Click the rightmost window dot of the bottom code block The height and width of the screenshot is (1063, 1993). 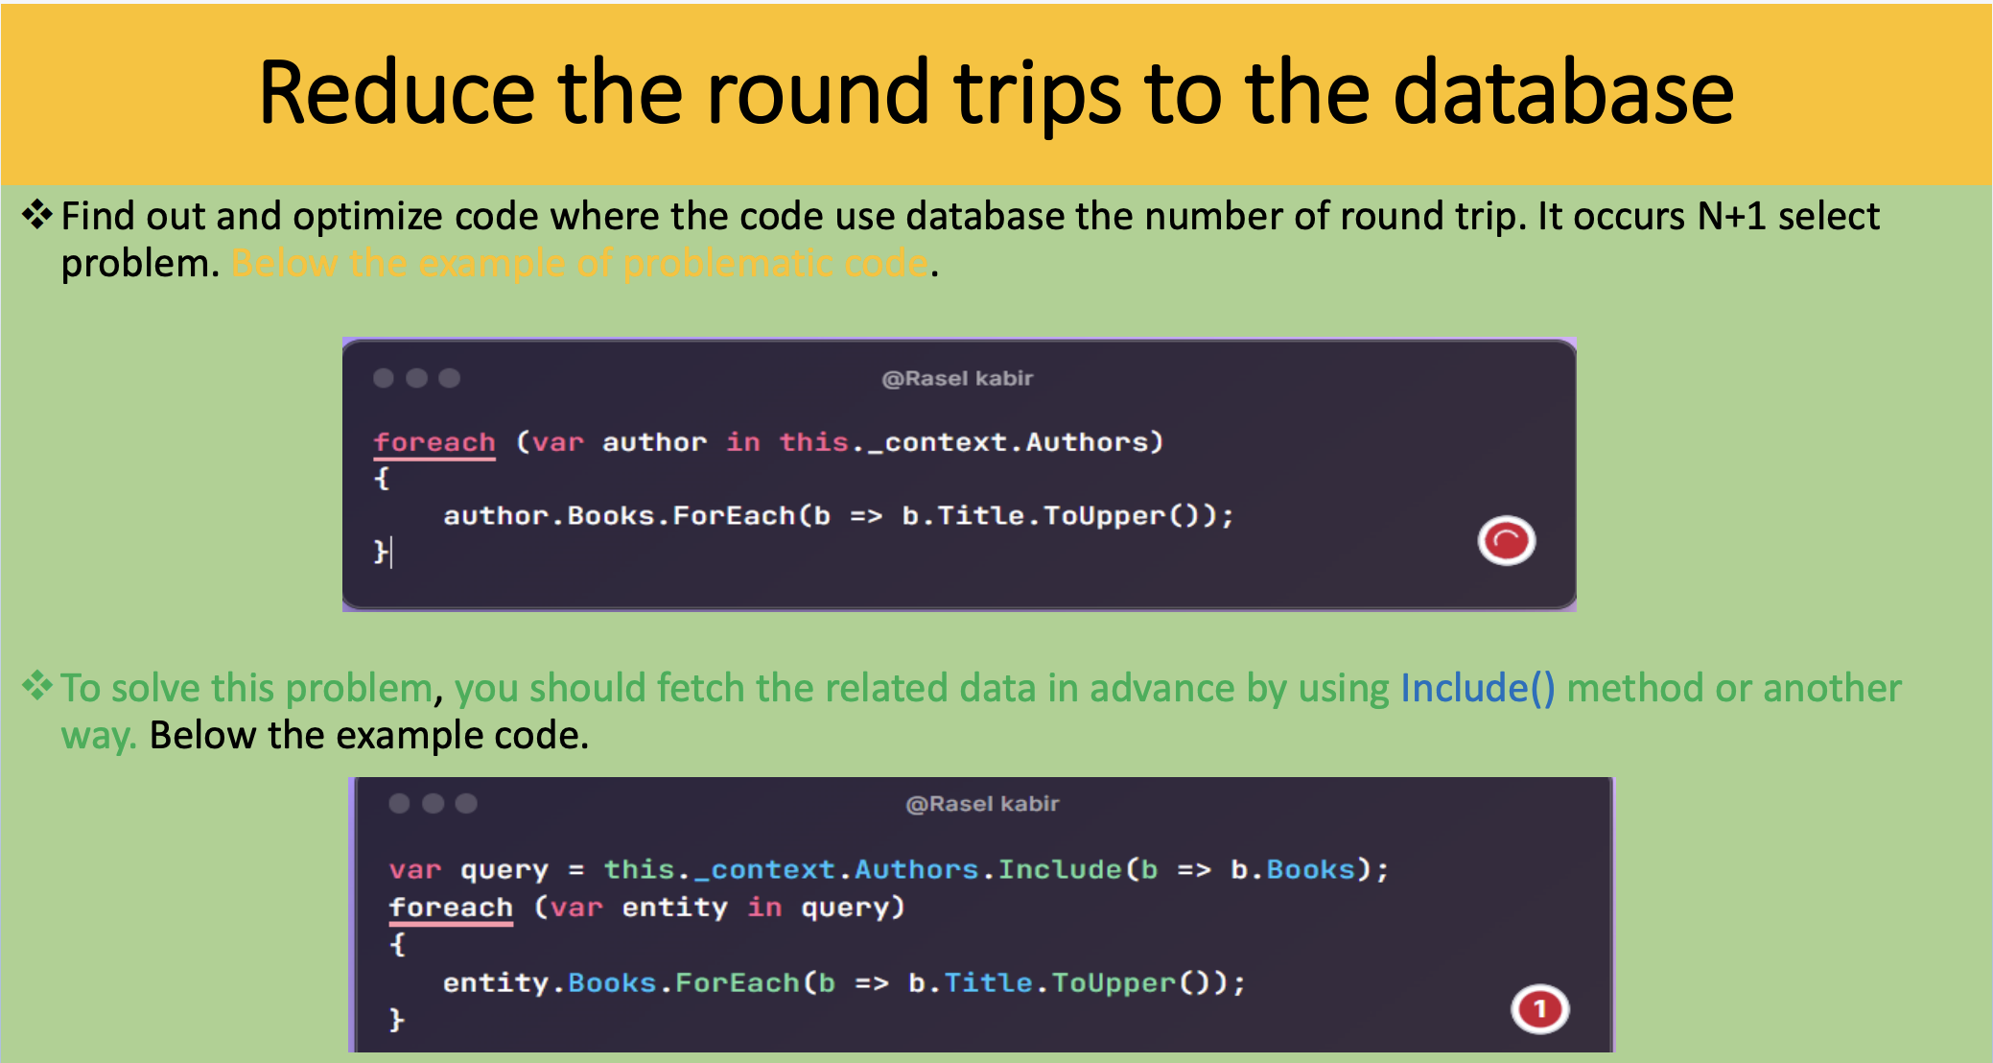click(x=466, y=803)
